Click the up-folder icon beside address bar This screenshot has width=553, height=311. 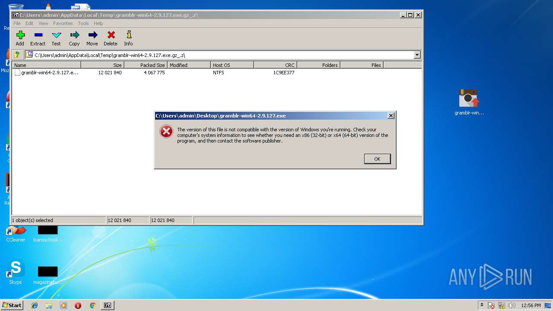(x=17, y=55)
